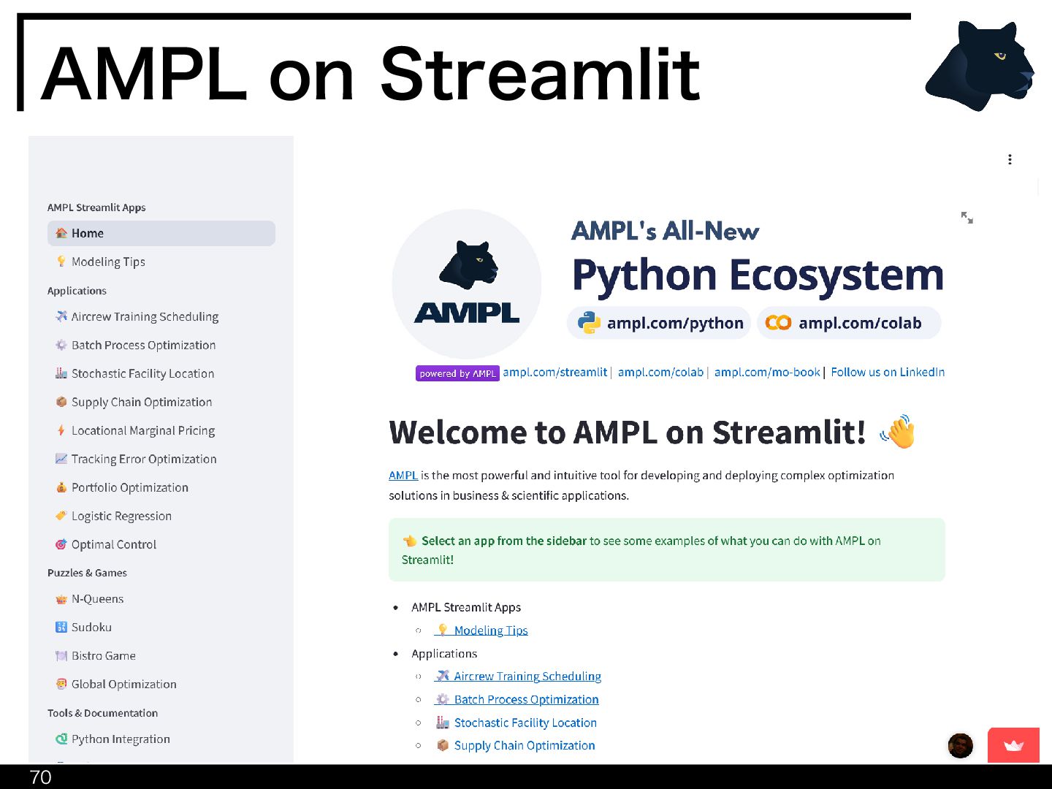Click the airplane icon for Aircrew Training Scheduling
1052x789 pixels.
61,316
